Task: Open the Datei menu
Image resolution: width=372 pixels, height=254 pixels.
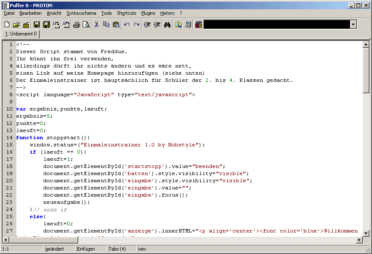Action: pyautogui.click(x=9, y=13)
